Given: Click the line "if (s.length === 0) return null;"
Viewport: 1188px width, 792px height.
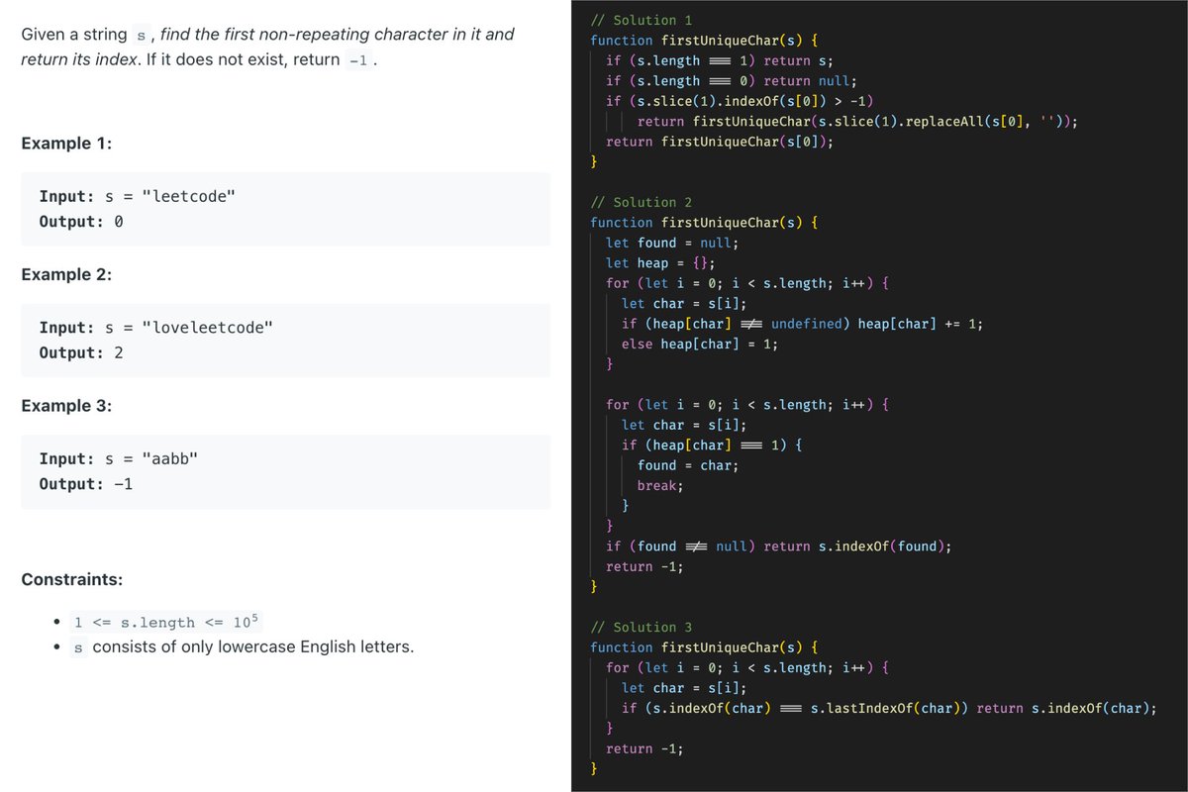Looking at the screenshot, I should coord(732,81).
